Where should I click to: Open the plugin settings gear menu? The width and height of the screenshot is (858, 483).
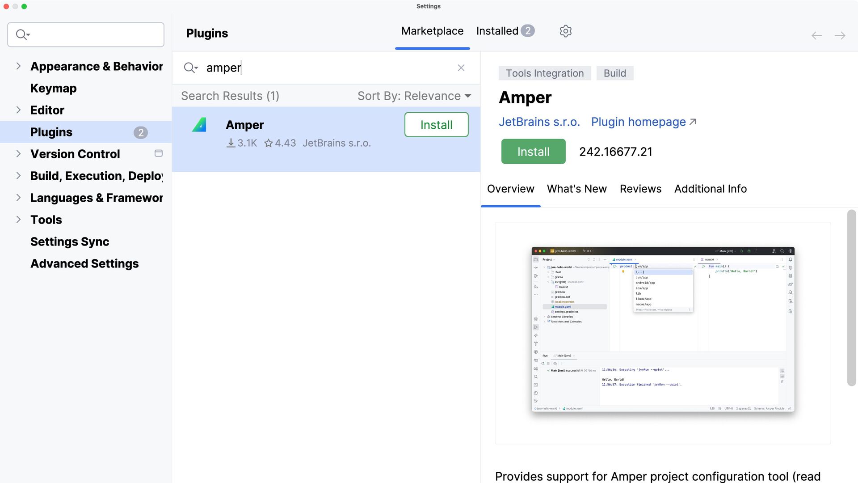[x=565, y=31]
